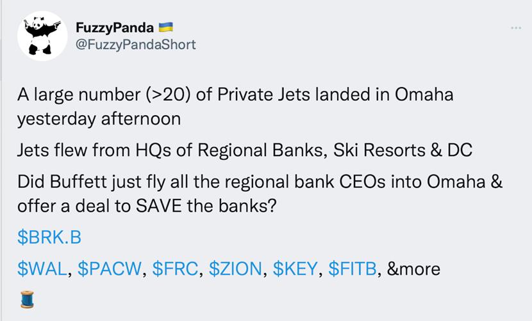
Task: Click the $PACW cashtag
Action: click(x=110, y=269)
